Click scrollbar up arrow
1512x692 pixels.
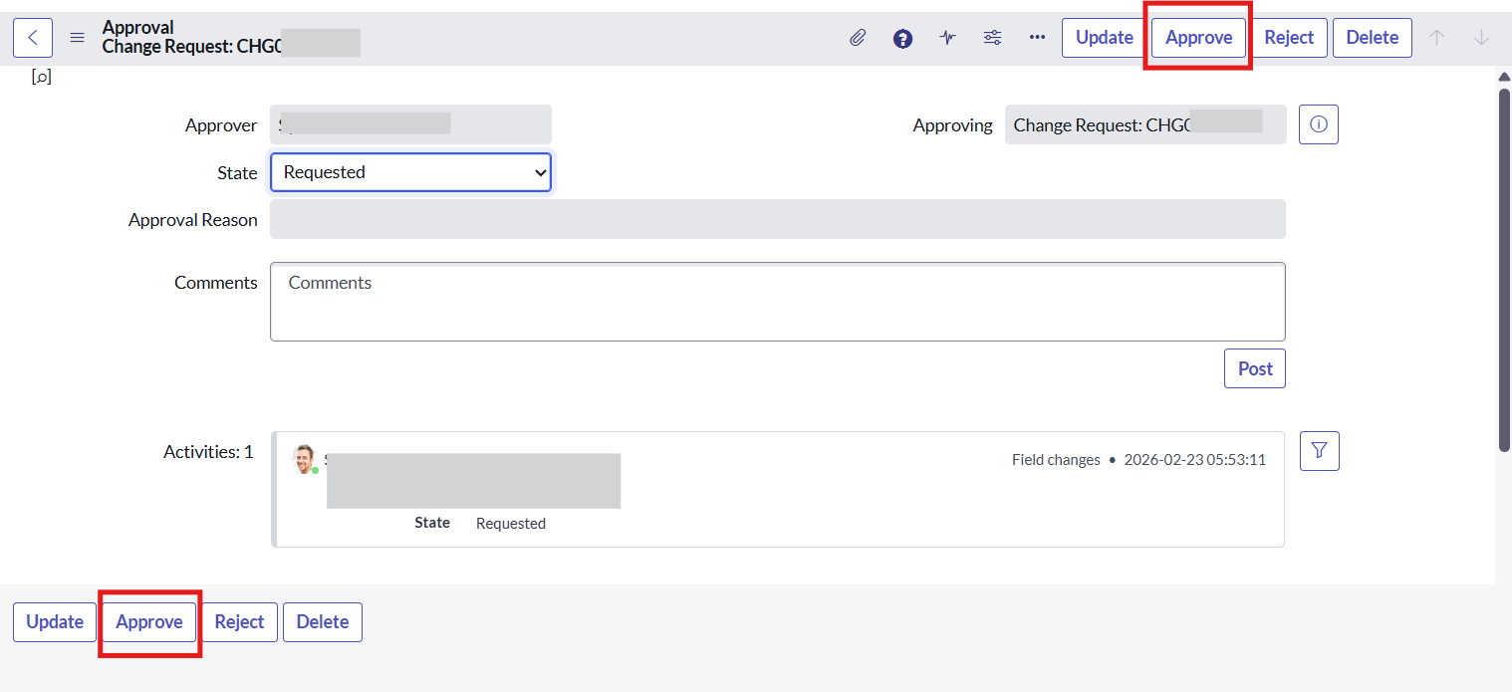(x=1504, y=77)
